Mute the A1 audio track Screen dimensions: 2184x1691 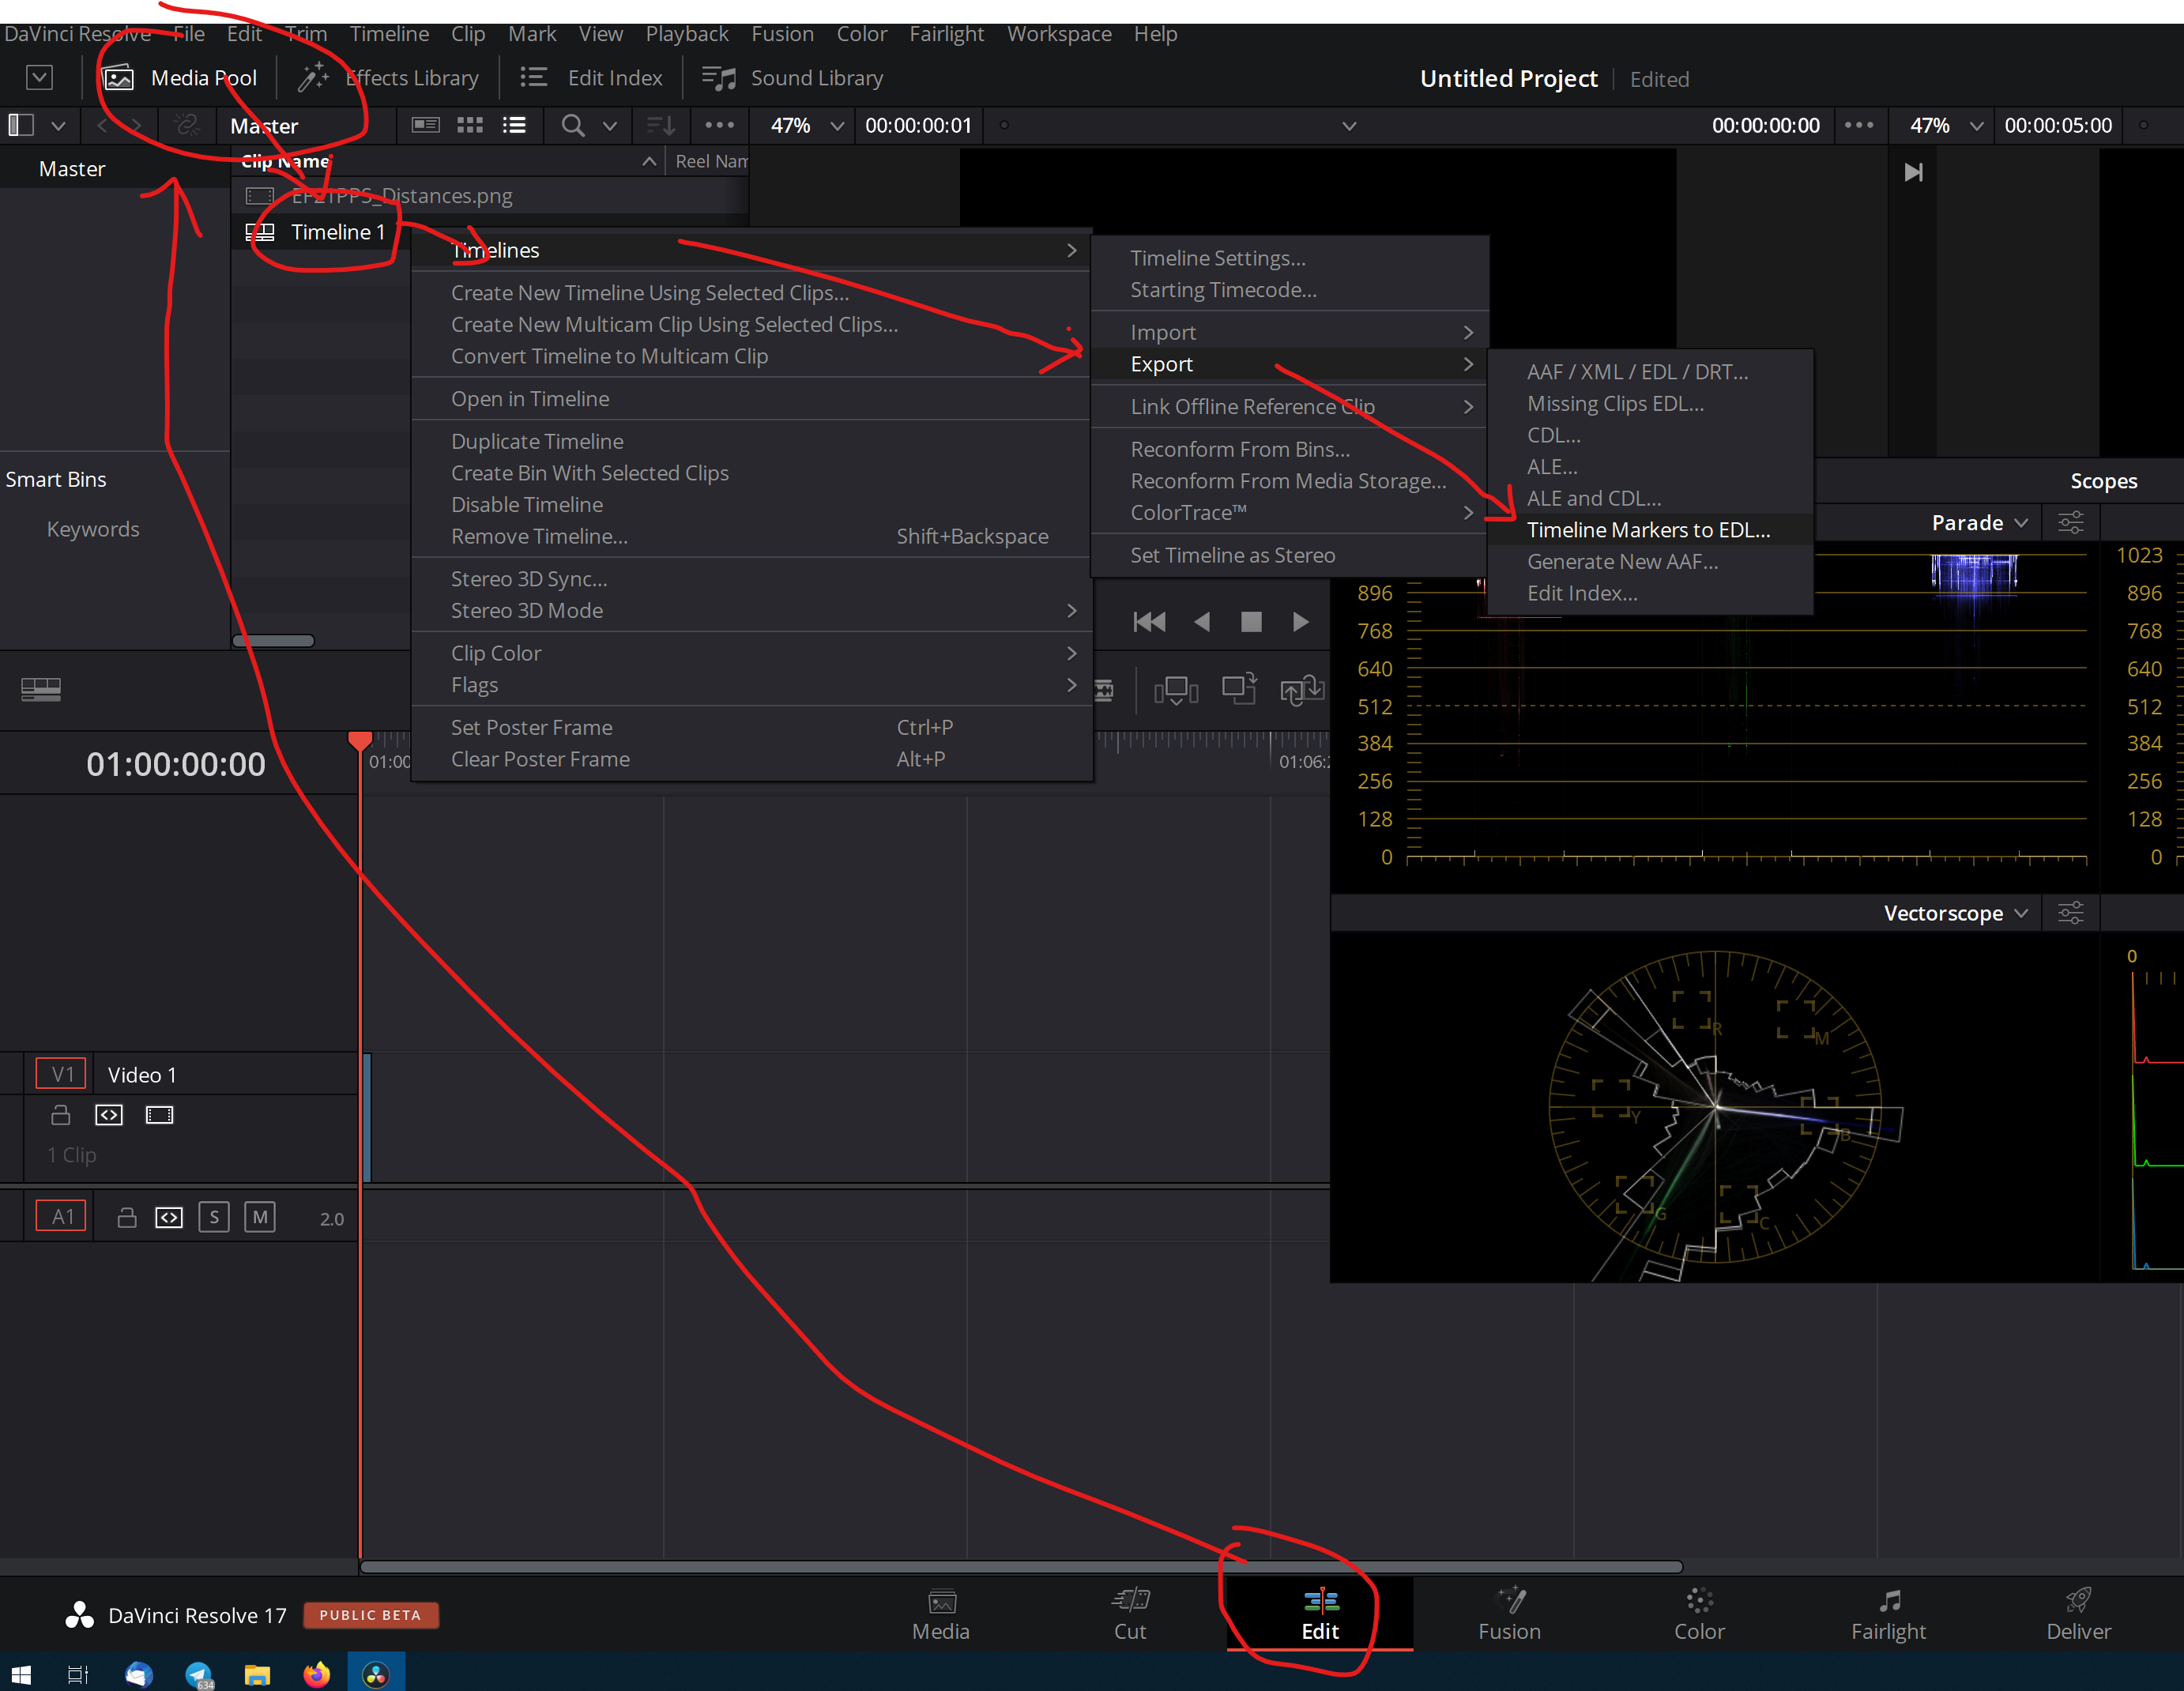pyautogui.click(x=260, y=1217)
